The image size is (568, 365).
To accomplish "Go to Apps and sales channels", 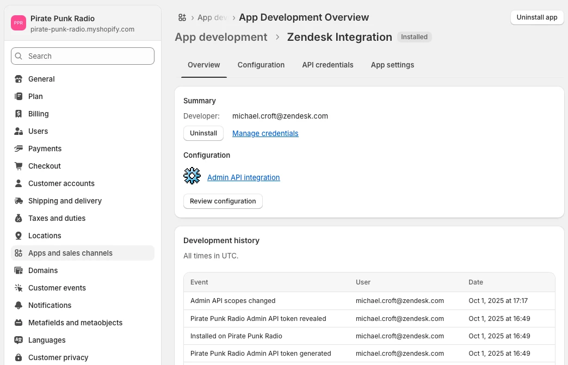I will (x=70, y=253).
